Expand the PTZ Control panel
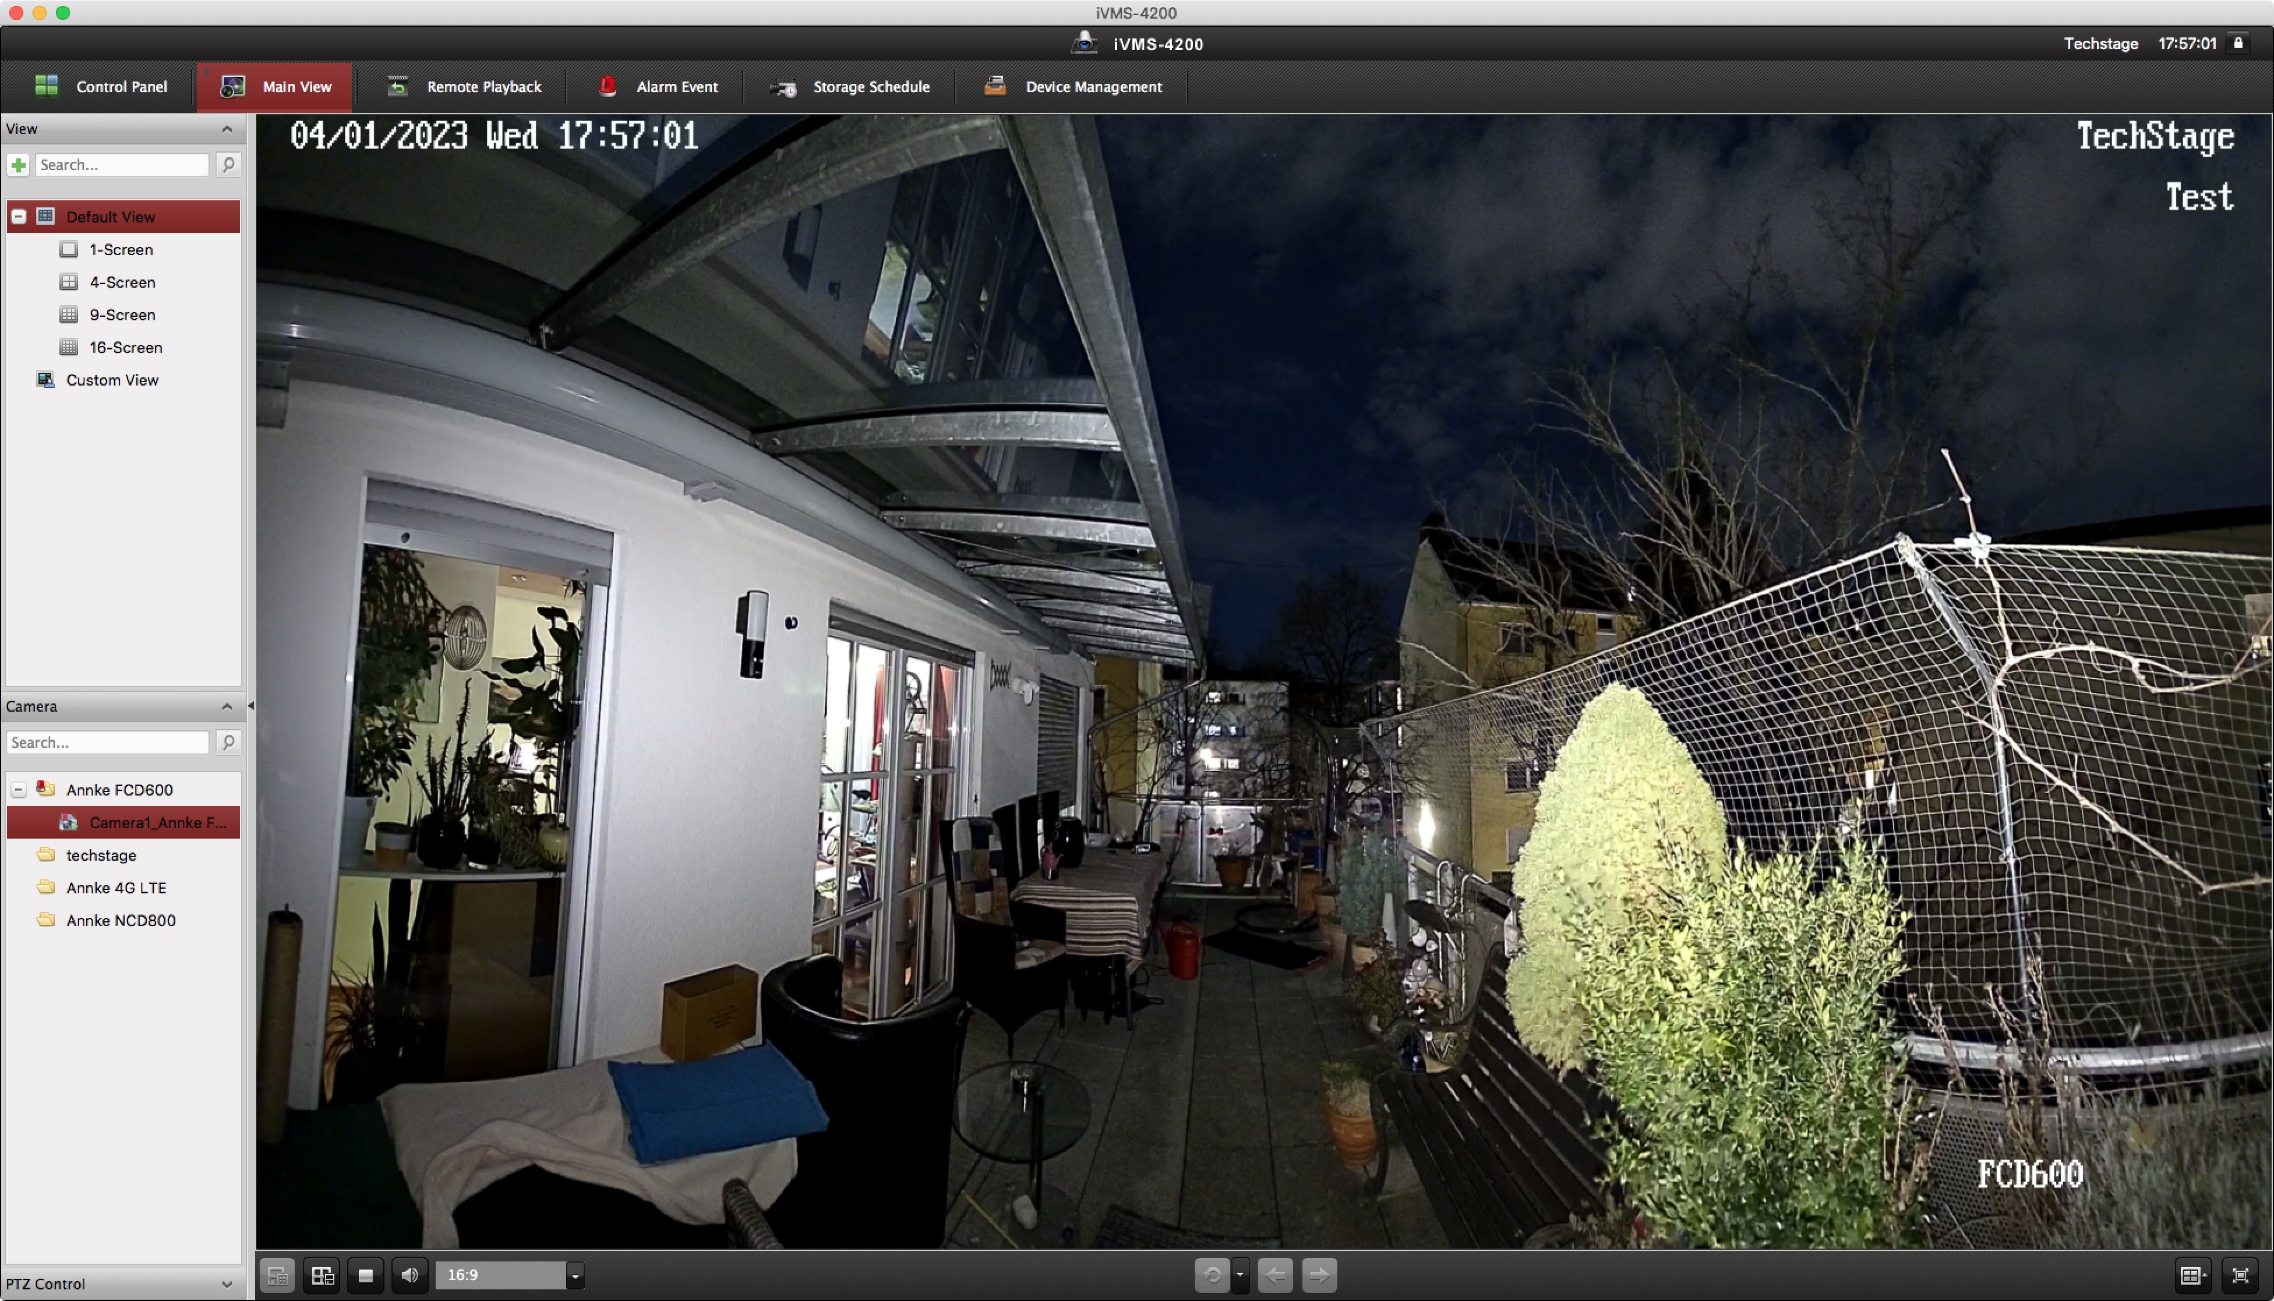 [227, 1284]
